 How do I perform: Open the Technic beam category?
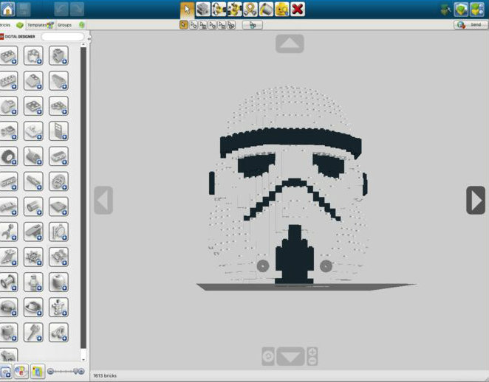coord(9,181)
